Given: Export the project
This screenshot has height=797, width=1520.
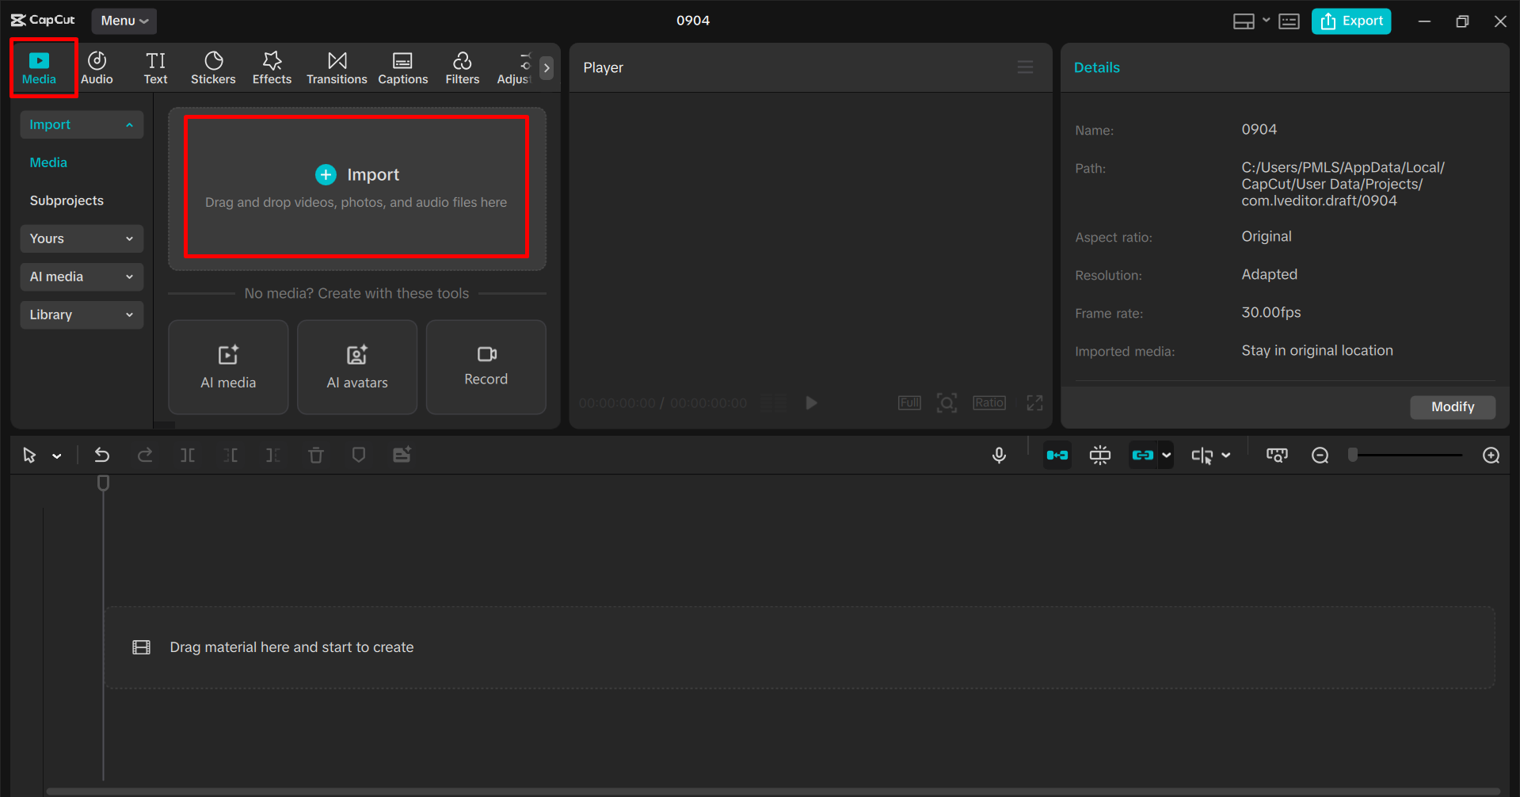Looking at the screenshot, I should click(x=1351, y=21).
